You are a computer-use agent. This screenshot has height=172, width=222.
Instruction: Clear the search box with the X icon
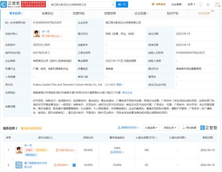coord(113,4)
